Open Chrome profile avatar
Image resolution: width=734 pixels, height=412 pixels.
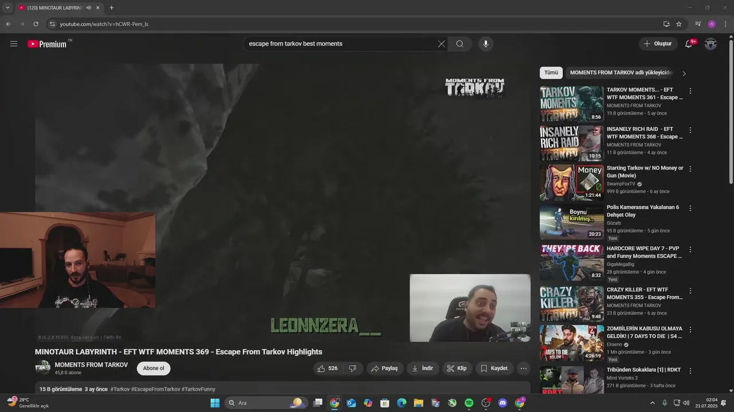tap(712, 24)
